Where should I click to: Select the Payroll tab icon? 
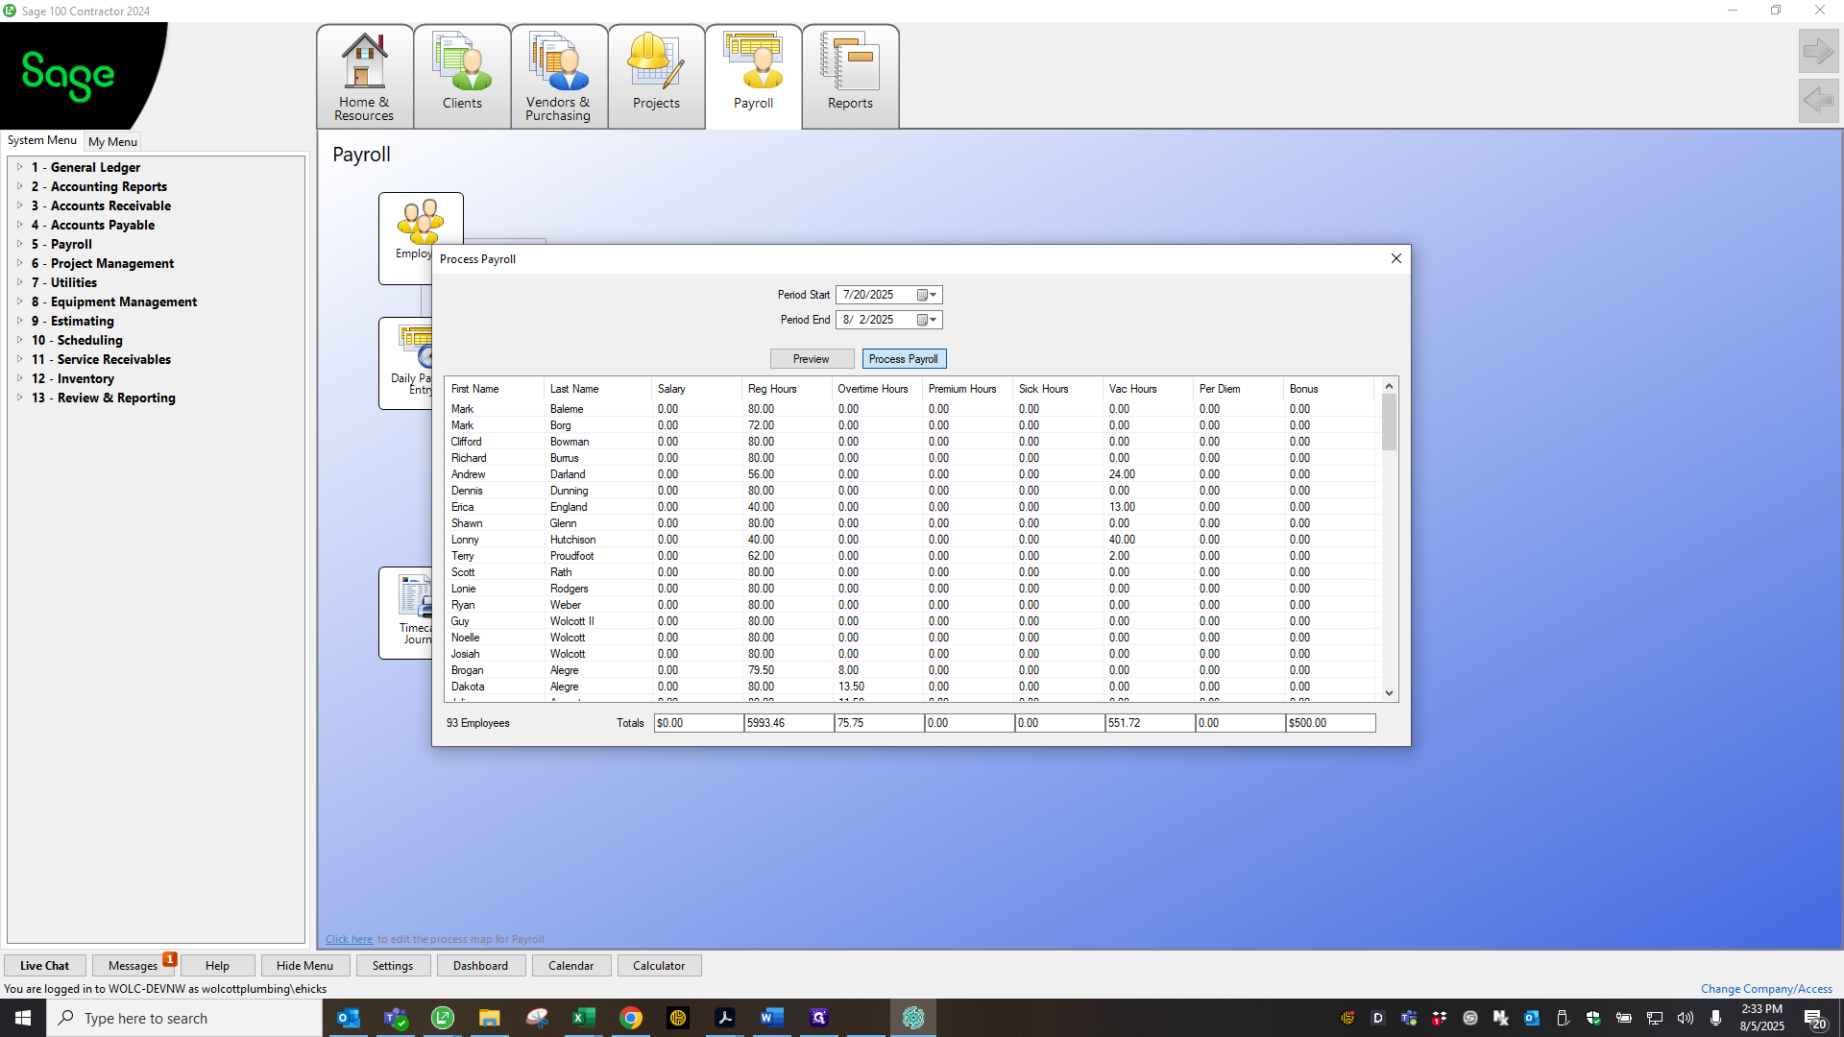tap(753, 77)
